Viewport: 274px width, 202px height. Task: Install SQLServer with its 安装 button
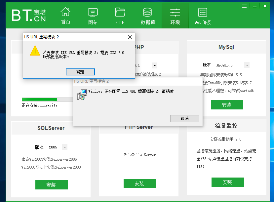click(52, 185)
